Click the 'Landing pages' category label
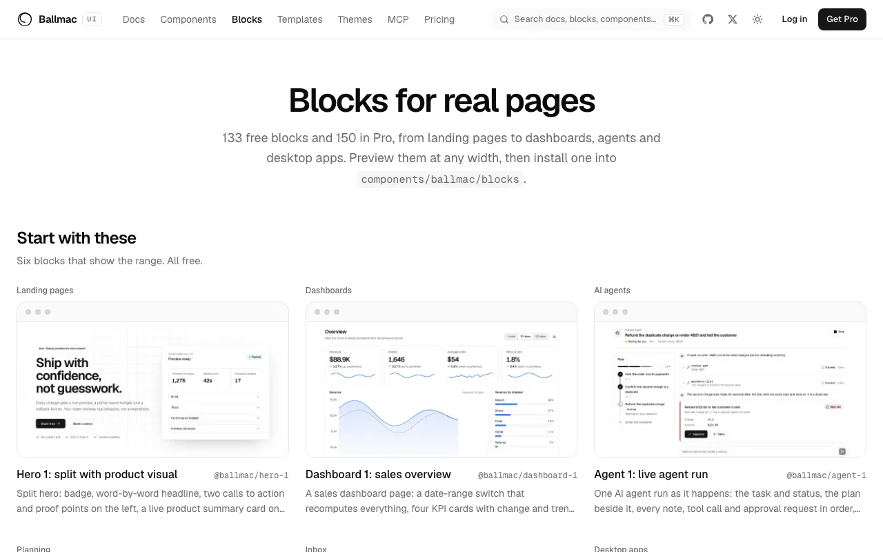Viewport: 883px width, 552px height. coord(45,290)
